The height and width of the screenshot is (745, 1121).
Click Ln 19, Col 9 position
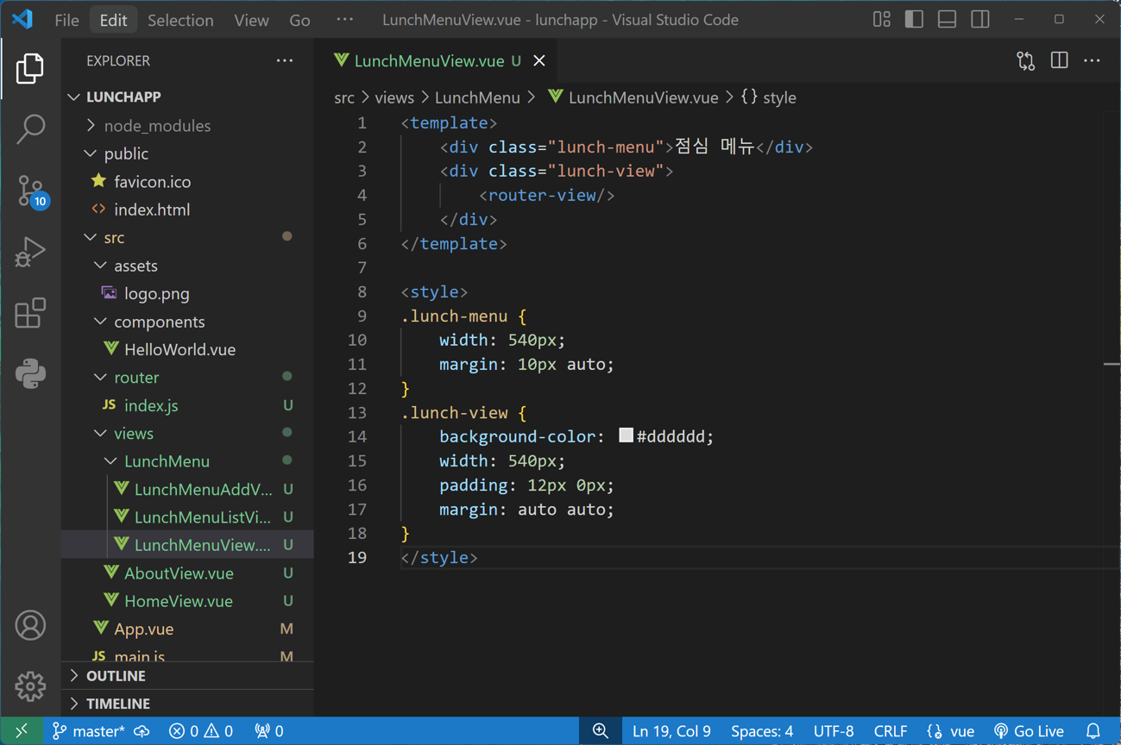[671, 731]
